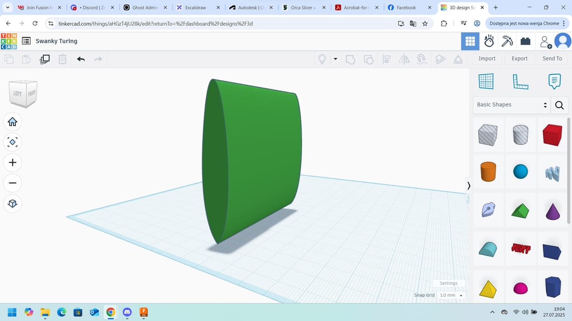Select the green cylinder object
This screenshot has width=572, height=321.
252,162
